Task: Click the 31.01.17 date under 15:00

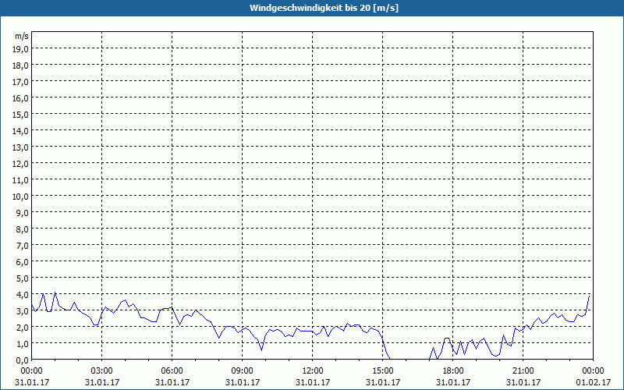Action: [383, 382]
